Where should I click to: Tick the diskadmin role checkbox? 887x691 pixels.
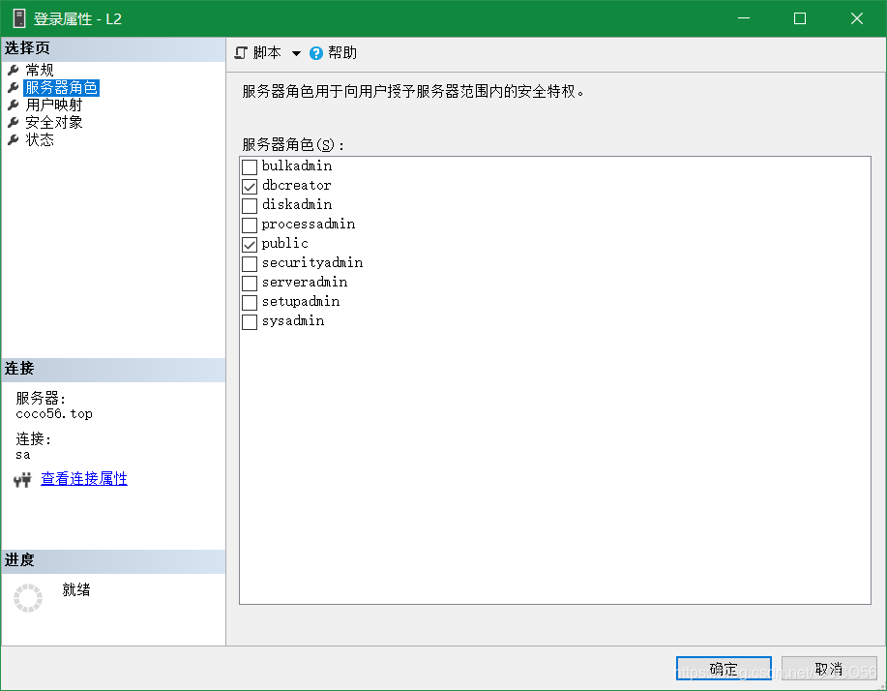[x=250, y=205]
